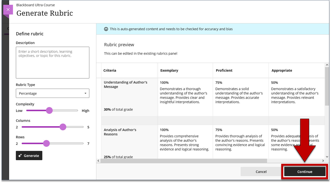The image size is (331, 183).
Task: Open the Rubric Type dropdown
Action: pyautogui.click(x=52, y=93)
